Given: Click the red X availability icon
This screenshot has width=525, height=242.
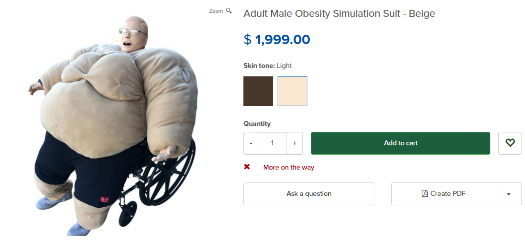Looking at the screenshot, I should coord(247,167).
